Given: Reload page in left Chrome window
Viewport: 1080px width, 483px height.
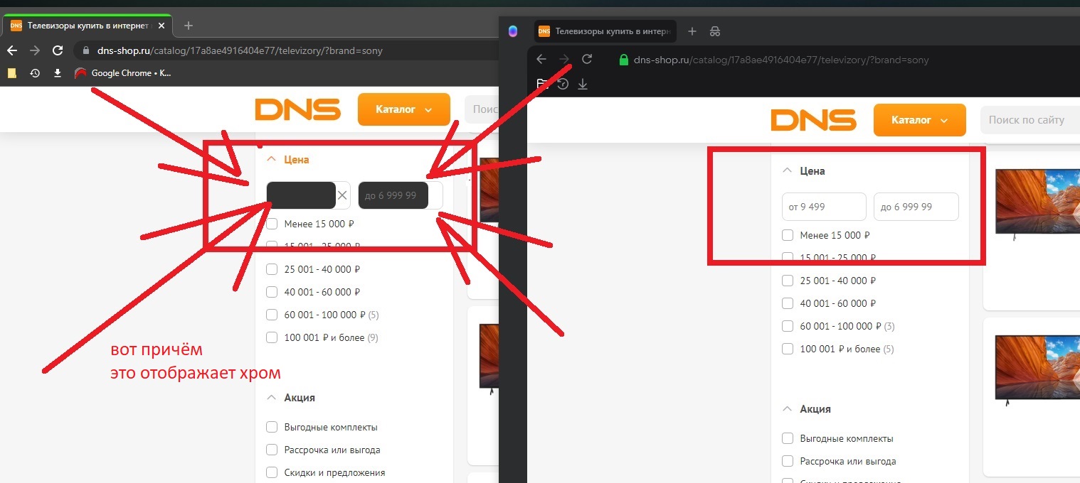Looking at the screenshot, I should tap(58, 50).
